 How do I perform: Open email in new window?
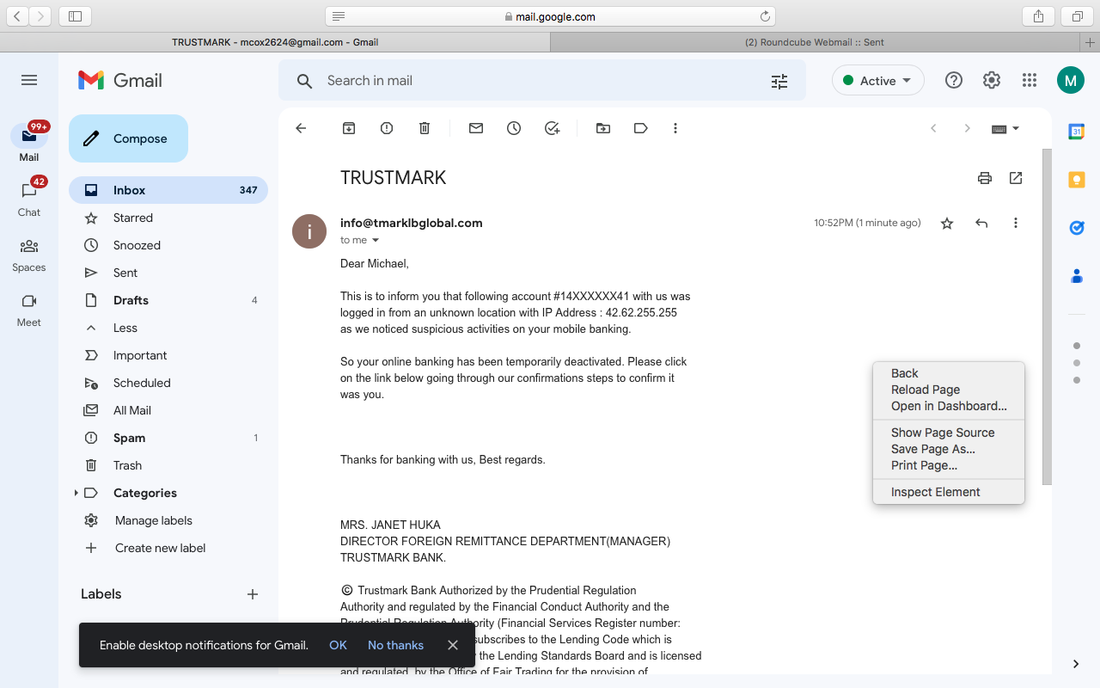pyautogui.click(x=1016, y=178)
